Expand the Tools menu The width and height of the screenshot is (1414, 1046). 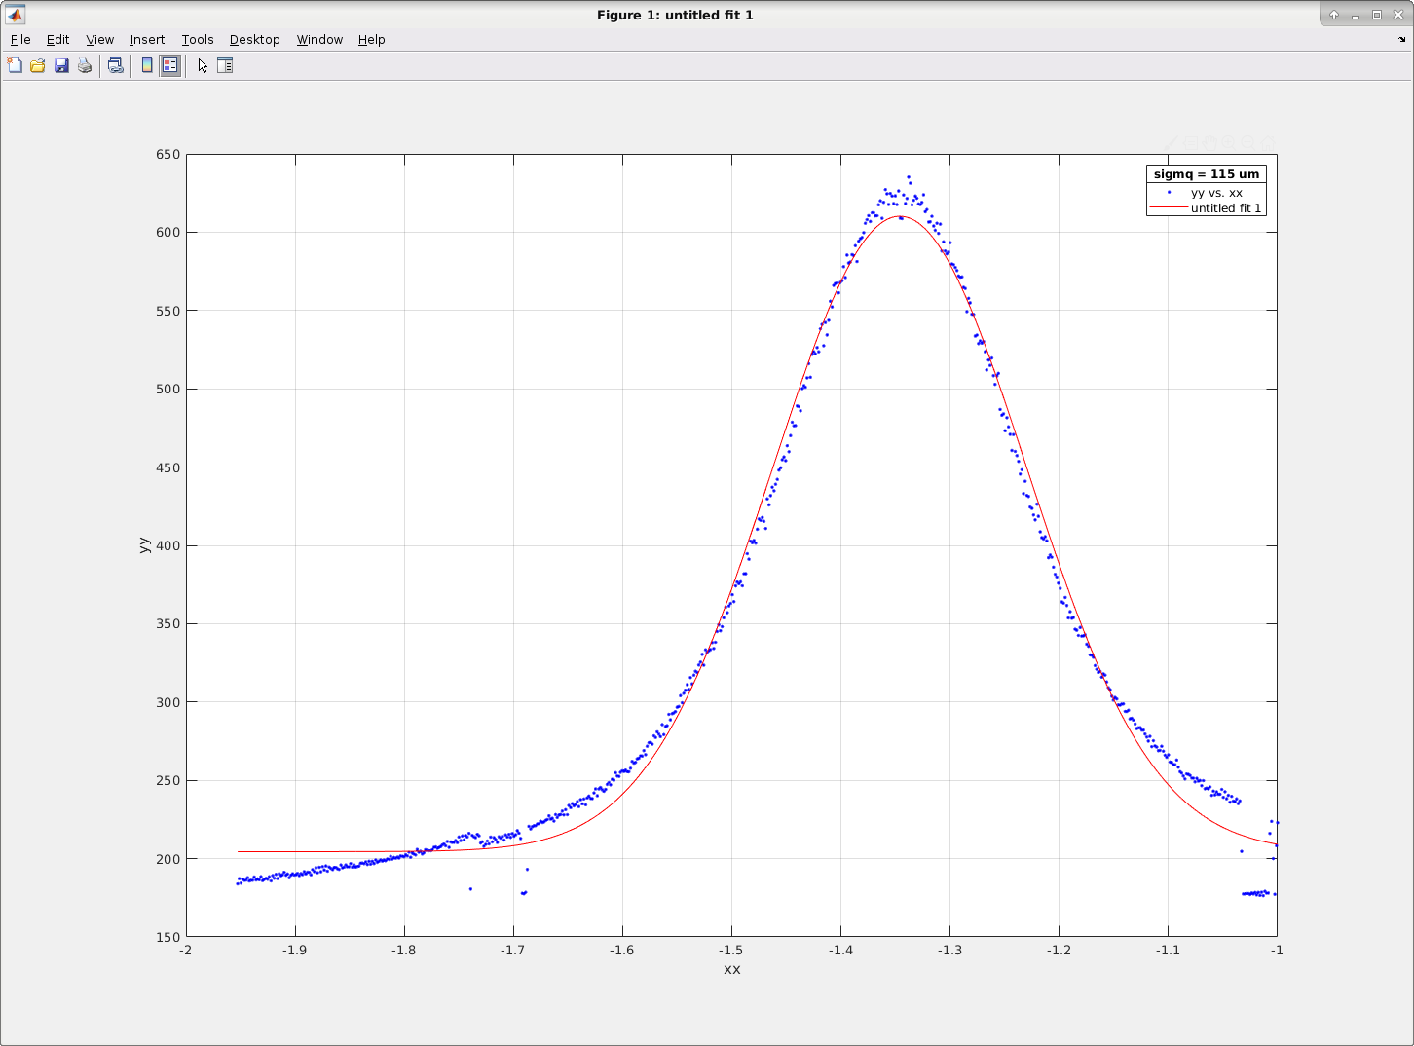pos(198,39)
